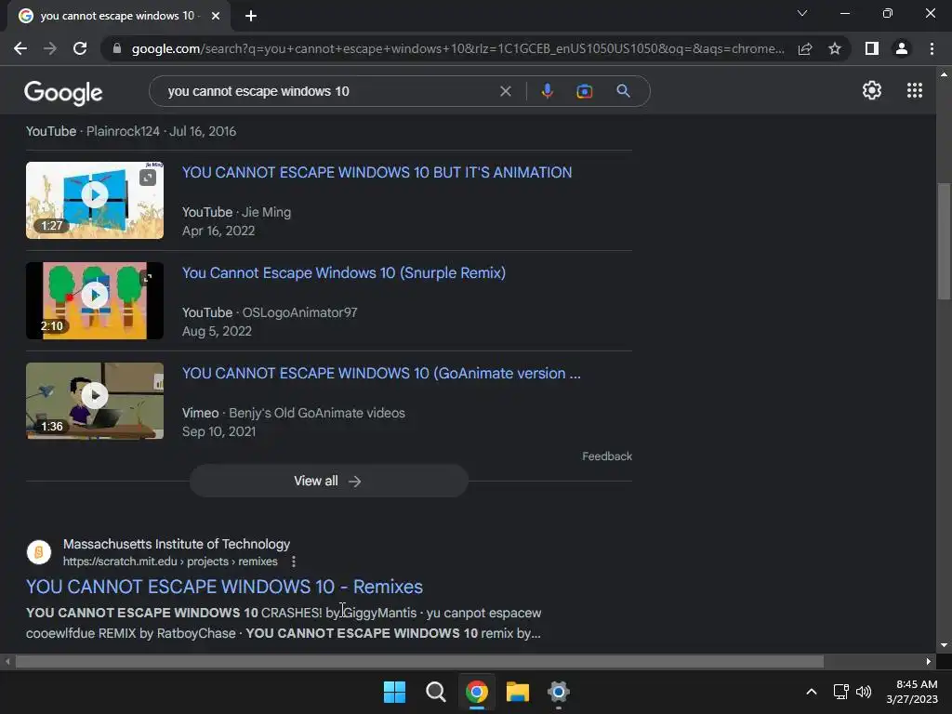Click View all videos button

(328, 481)
